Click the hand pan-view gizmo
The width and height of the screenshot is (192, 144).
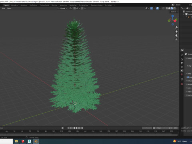pos(176,32)
